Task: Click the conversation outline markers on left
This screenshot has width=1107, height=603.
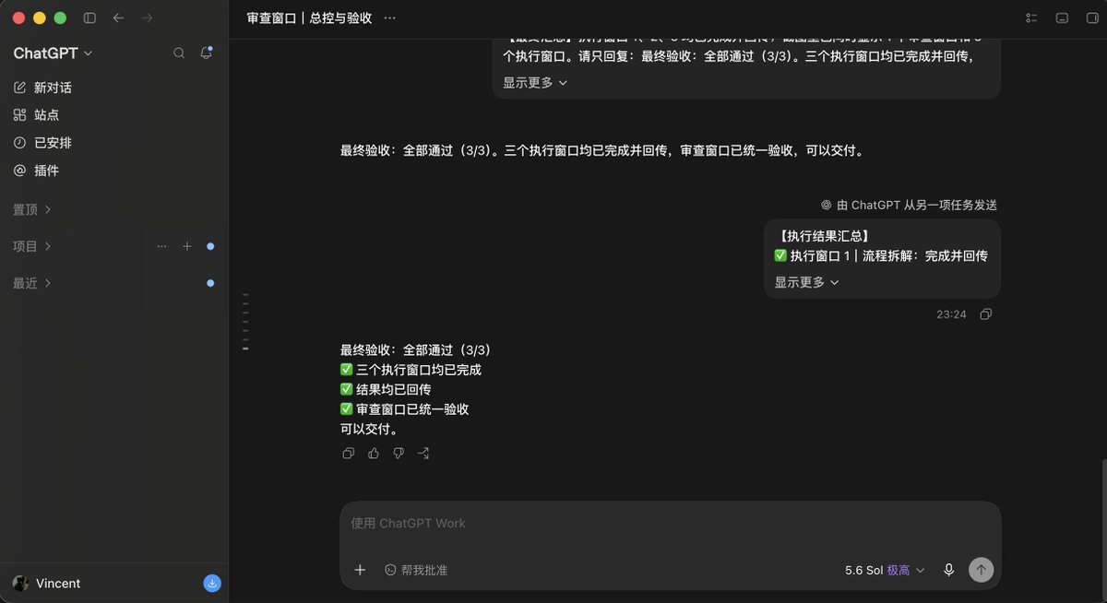Action: click(245, 322)
